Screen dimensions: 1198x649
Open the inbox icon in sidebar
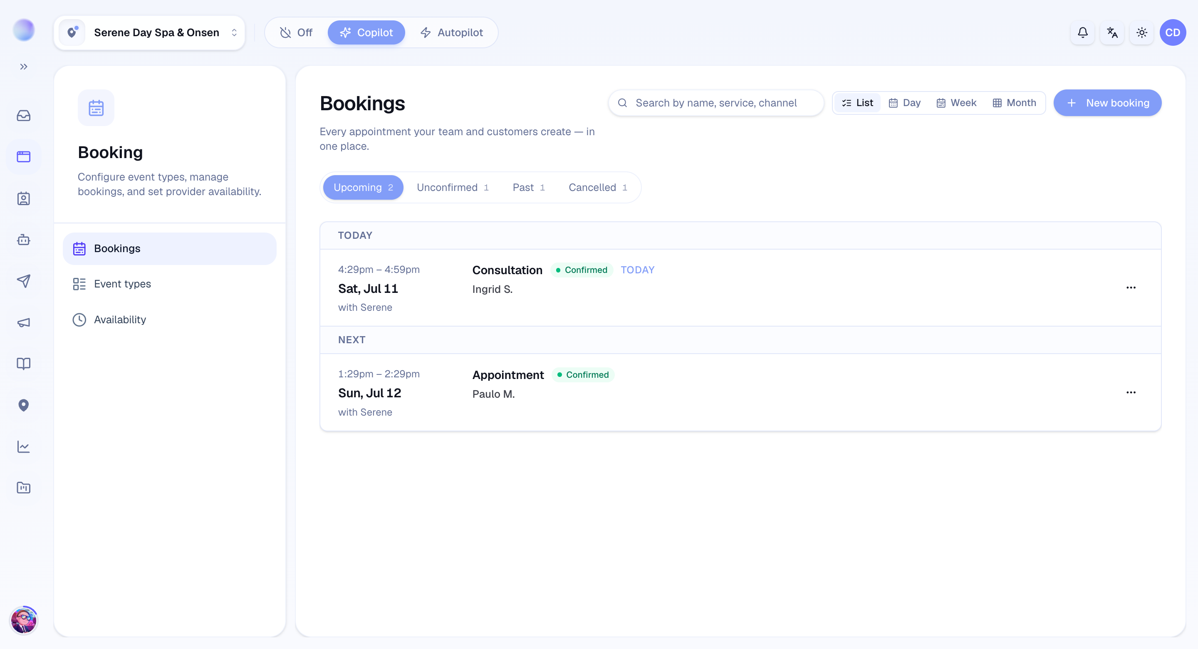(x=23, y=115)
